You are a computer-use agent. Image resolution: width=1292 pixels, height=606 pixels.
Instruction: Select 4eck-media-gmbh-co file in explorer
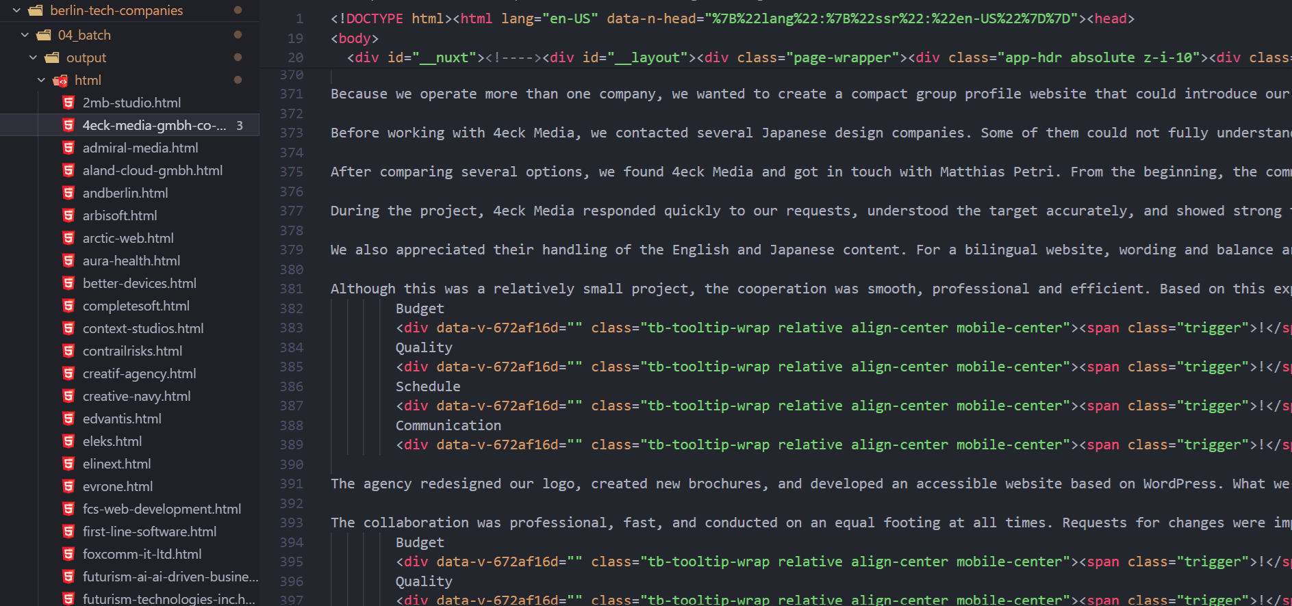click(129, 125)
